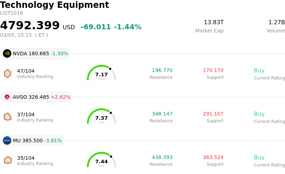Click AVGO support value 291.107
285x174 pixels.
pos(213,114)
